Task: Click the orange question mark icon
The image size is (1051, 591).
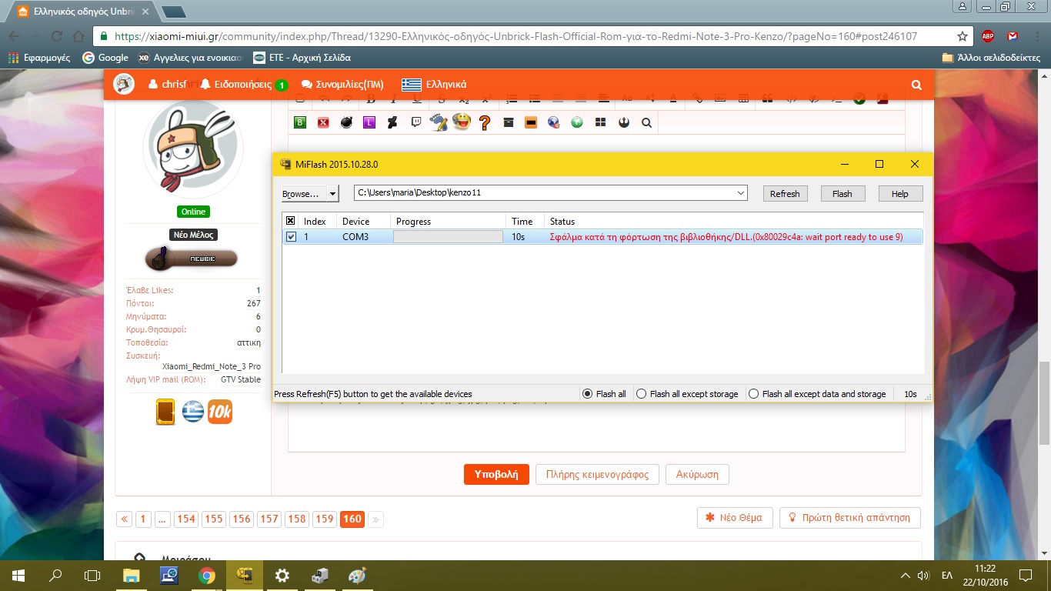Action: pos(485,122)
